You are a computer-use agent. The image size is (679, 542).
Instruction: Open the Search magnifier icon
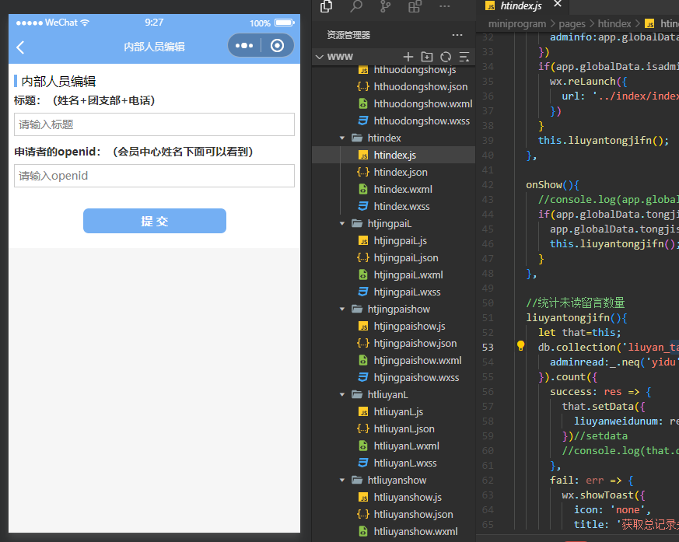pyautogui.click(x=356, y=6)
